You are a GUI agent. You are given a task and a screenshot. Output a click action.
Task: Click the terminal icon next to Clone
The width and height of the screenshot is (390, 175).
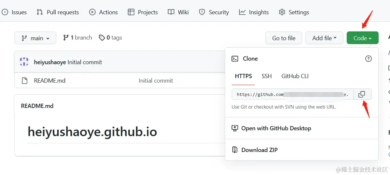tap(235, 59)
